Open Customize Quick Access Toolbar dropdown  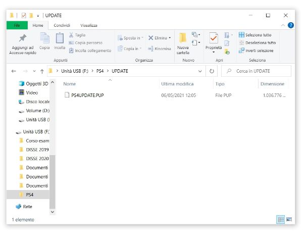(x=38, y=16)
